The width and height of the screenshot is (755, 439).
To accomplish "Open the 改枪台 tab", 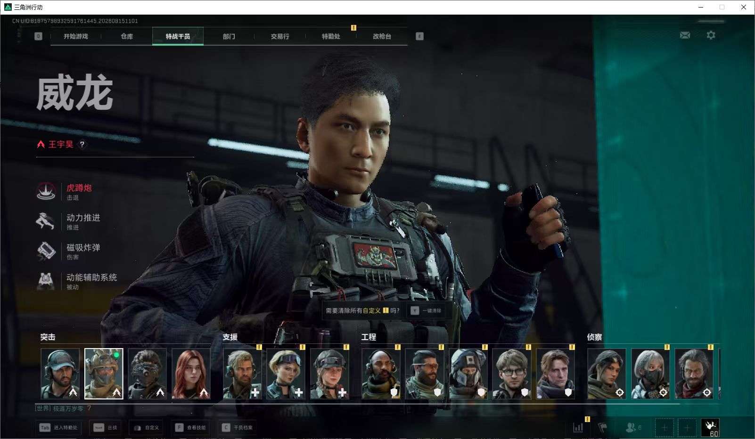I will point(382,36).
